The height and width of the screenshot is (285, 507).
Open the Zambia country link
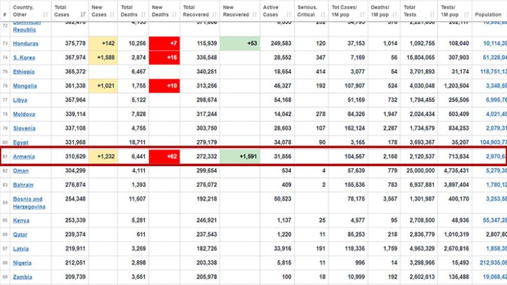[x=23, y=277]
